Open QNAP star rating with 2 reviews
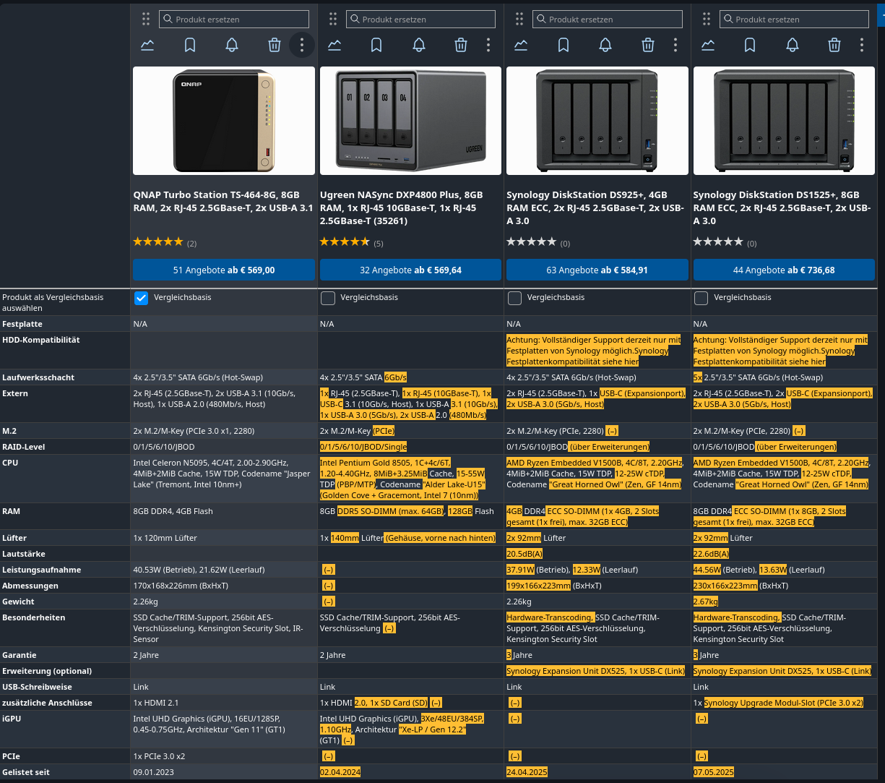The width and height of the screenshot is (885, 783). [x=165, y=242]
